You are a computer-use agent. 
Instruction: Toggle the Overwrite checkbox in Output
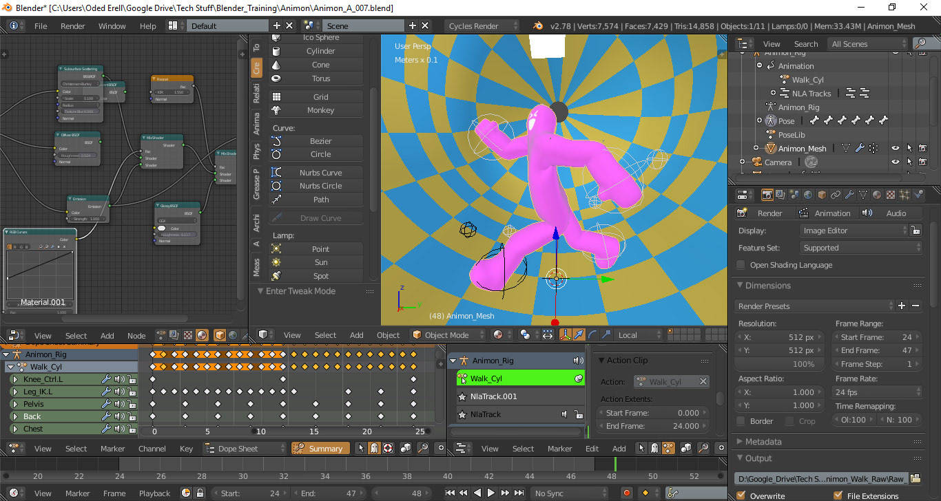click(741, 495)
